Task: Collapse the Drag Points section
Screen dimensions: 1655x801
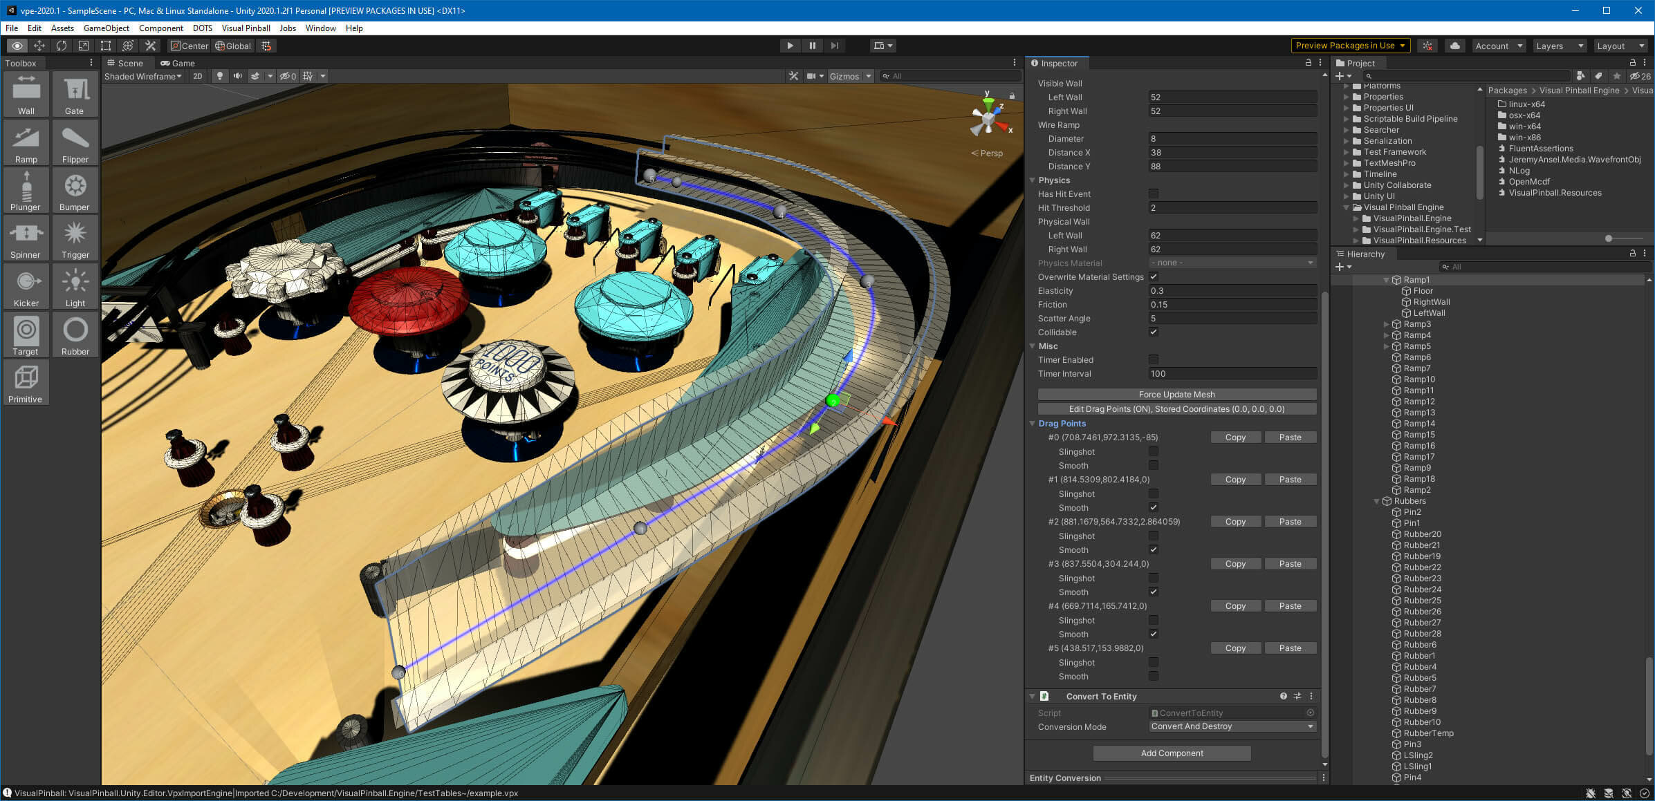Action: 1033,424
